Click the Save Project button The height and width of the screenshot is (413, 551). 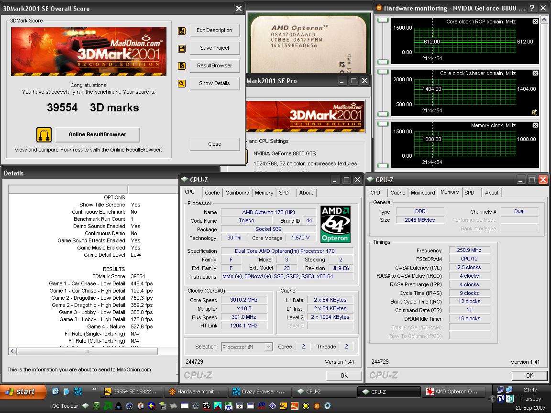coord(215,48)
